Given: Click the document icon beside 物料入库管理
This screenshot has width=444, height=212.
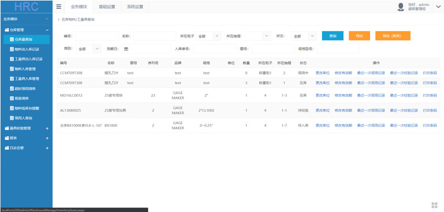Looking at the screenshot, I should [x=12, y=69].
